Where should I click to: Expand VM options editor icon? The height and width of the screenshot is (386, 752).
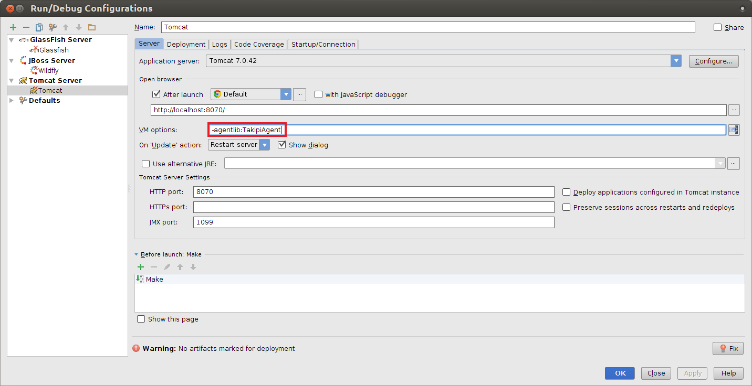click(734, 130)
